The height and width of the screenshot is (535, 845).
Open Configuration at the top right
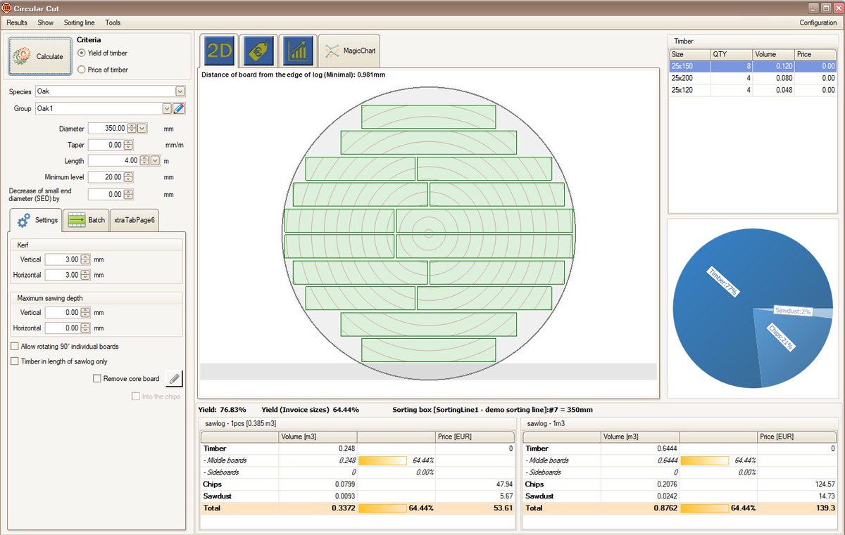[x=818, y=22]
